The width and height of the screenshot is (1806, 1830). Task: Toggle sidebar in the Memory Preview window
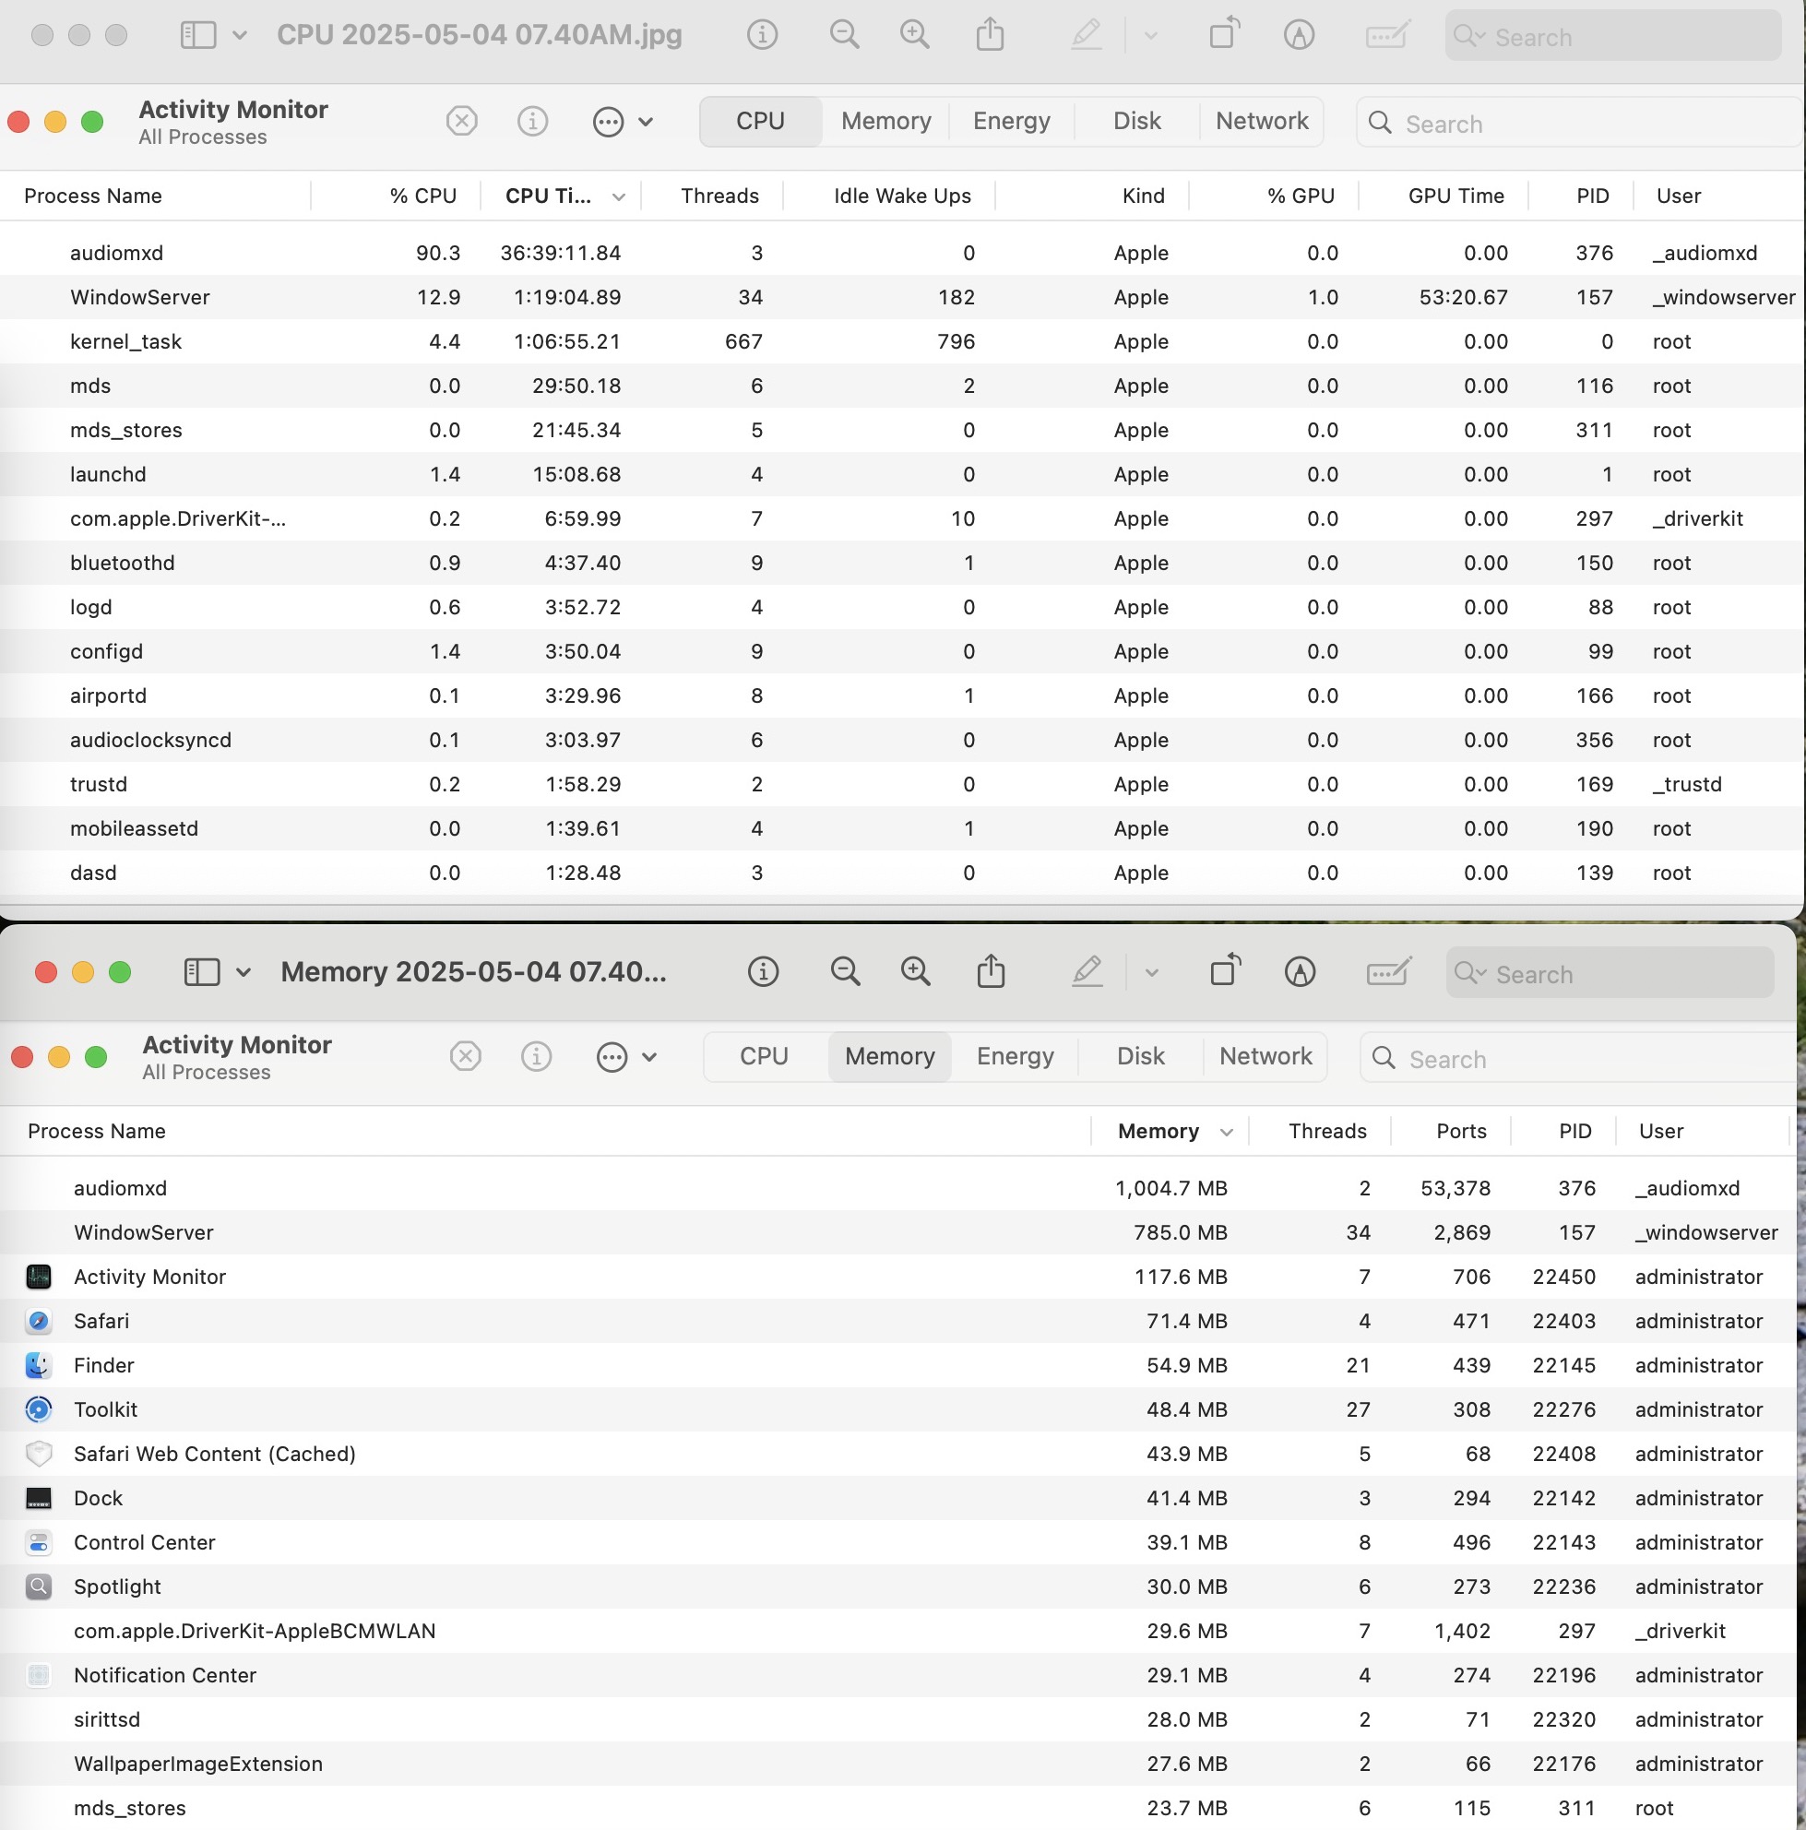point(202,973)
